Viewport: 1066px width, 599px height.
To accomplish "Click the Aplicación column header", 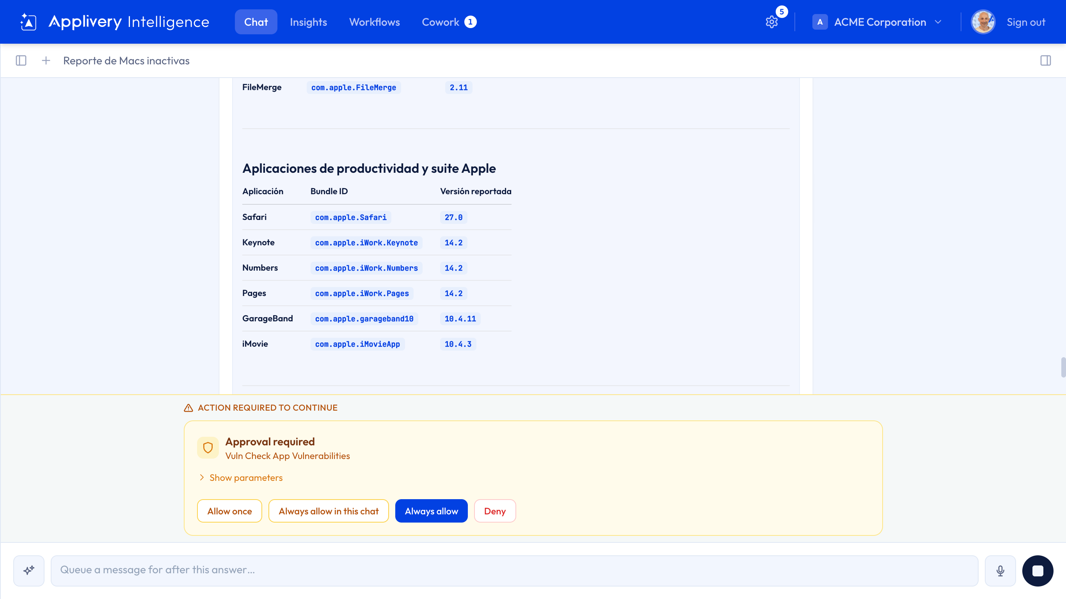I will click(263, 191).
